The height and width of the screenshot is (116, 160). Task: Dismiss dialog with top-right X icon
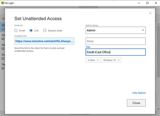[150, 13]
